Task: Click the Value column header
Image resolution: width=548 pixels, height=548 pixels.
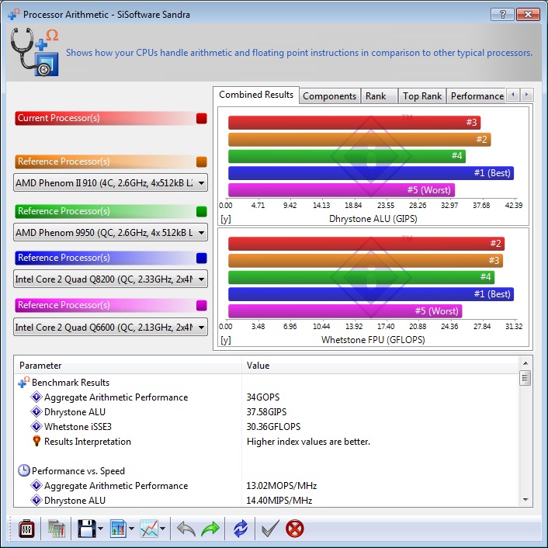Action: [x=380, y=366]
